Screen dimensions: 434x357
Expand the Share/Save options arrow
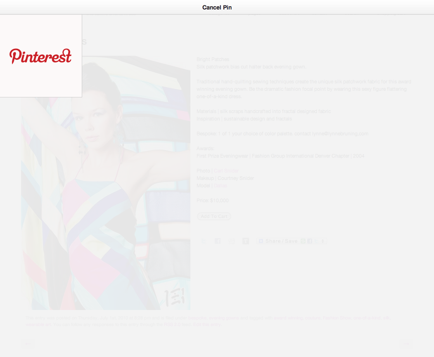[x=322, y=241]
